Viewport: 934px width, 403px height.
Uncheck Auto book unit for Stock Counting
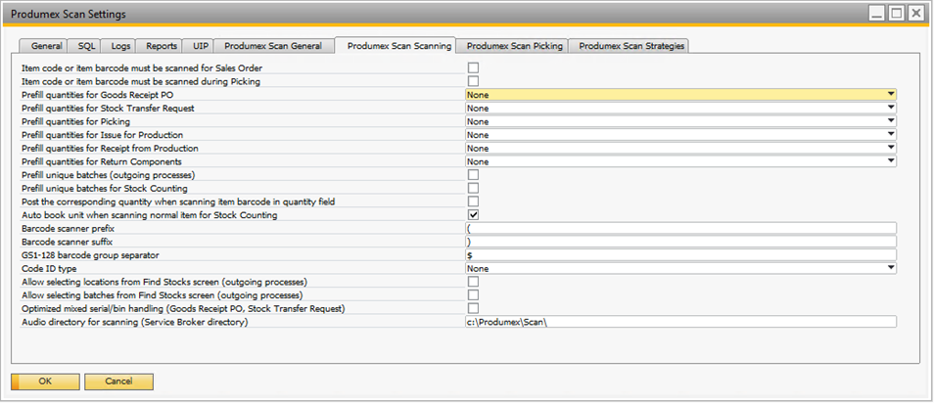[473, 214]
